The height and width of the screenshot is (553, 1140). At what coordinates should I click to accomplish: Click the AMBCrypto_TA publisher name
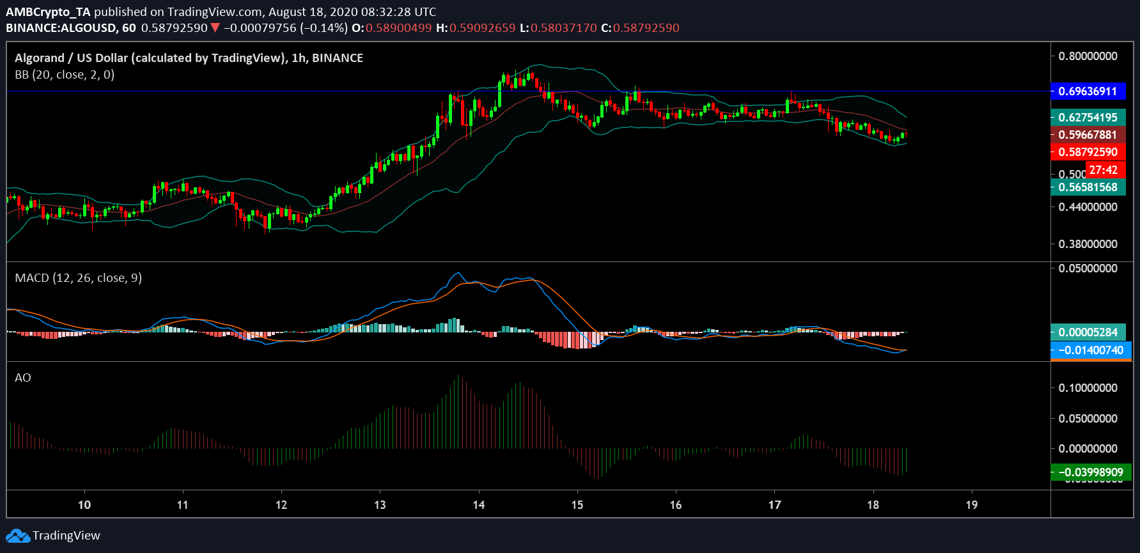[49, 12]
